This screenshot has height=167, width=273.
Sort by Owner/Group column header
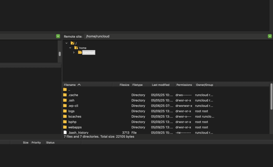point(205,85)
